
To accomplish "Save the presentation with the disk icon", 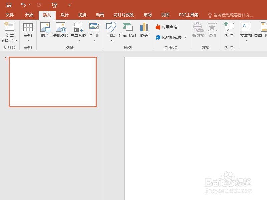I will (9, 5).
